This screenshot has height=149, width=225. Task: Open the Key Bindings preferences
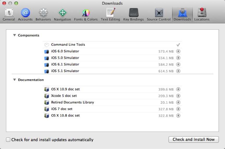(133, 15)
